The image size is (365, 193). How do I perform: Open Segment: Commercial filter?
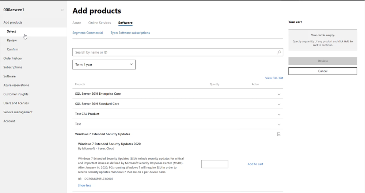click(x=88, y=33)
